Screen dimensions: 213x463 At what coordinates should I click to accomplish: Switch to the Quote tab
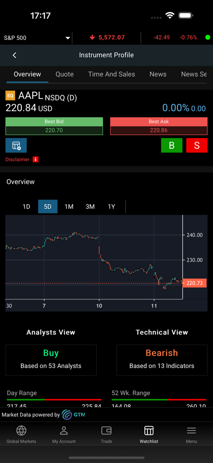(x=64, y=74)
